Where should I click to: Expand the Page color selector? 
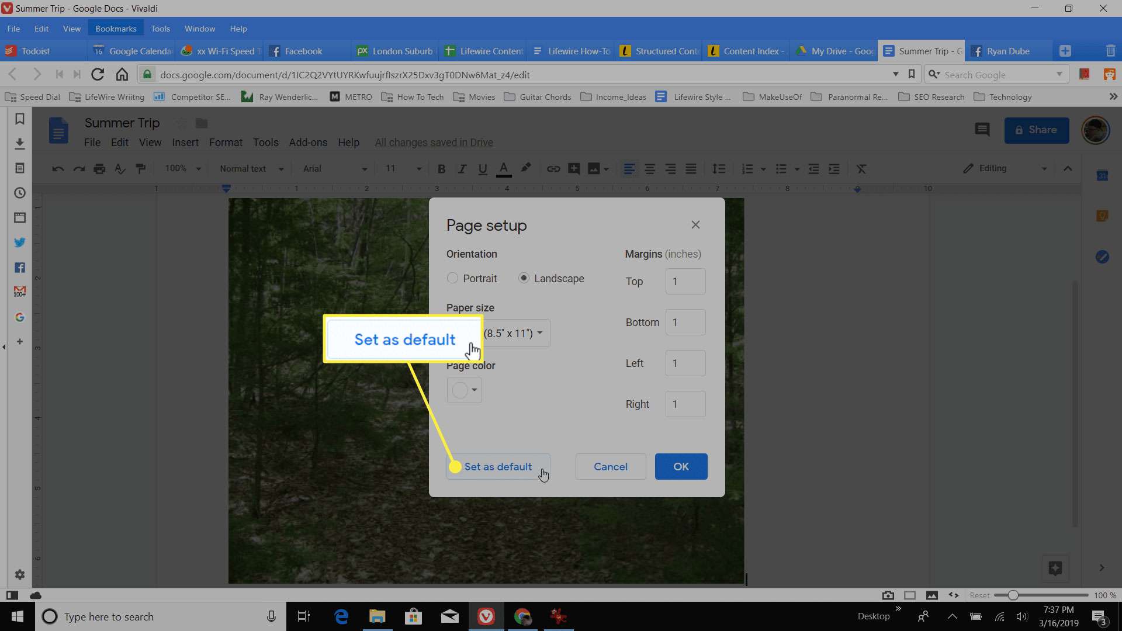[x=464, y=390]
